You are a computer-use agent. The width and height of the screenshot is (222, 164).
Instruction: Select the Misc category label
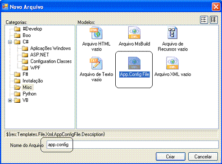[x=27, y=87]
